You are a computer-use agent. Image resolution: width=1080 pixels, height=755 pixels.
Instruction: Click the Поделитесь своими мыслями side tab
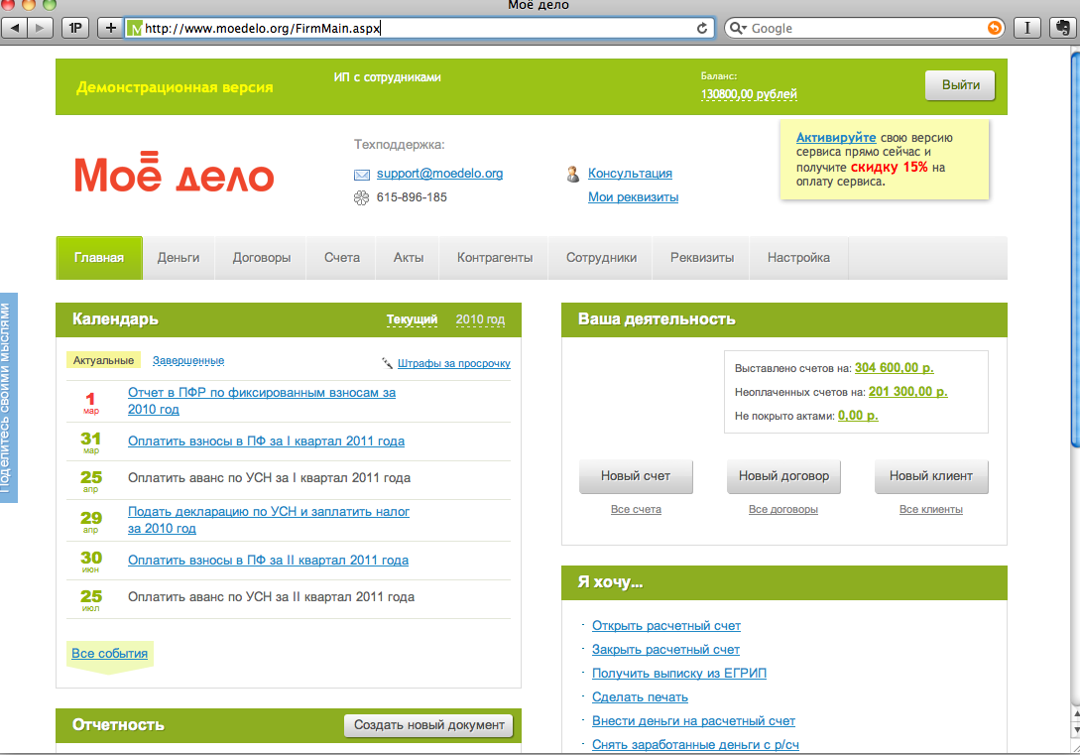tap(8, 398)
